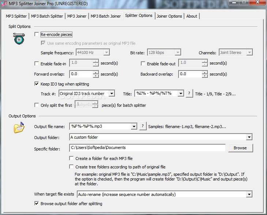Click fade-in seconds up spinner arrow
The width and height of the screenshot is (267, 215).
click(x=96, y=61)
